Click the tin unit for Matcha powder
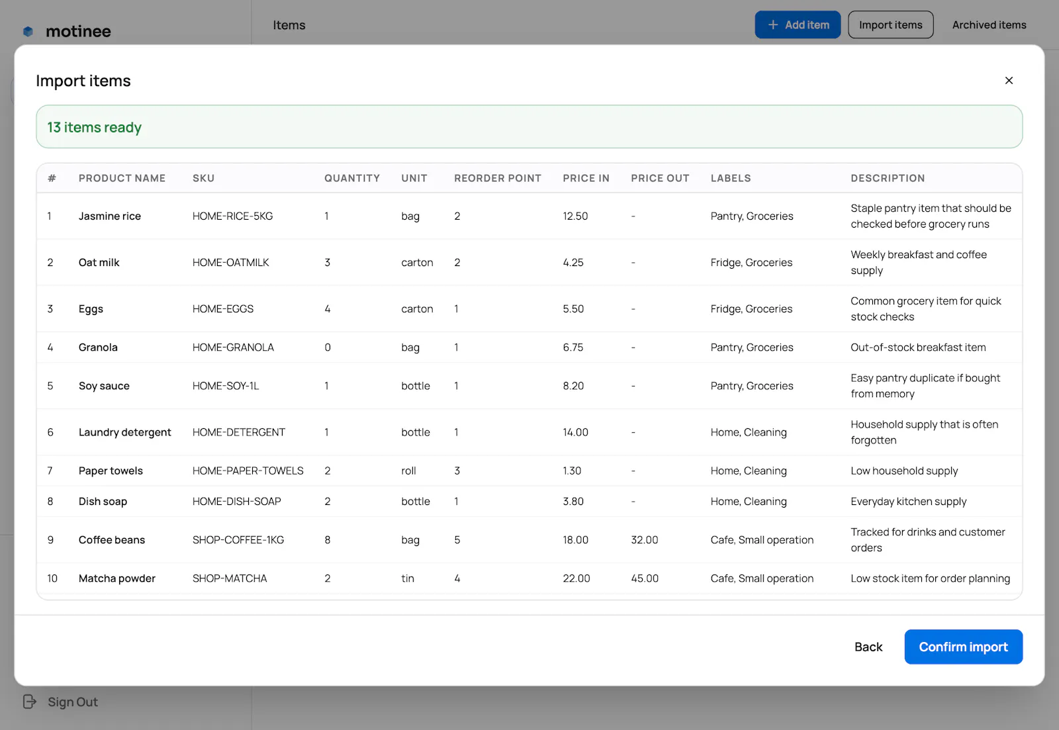Screen dimensions: 1059x730 click(x=408, y=578)
